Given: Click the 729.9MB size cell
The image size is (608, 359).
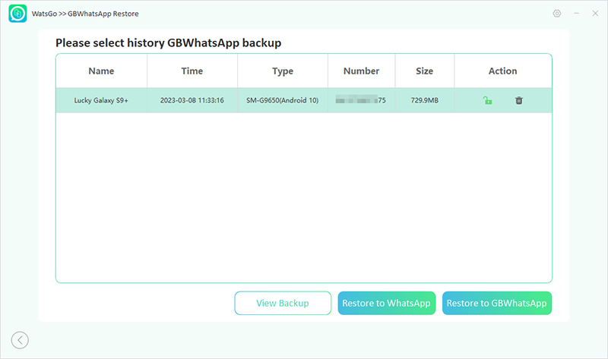Looking at the screenshot, I should pyautogui.click(x=425, y=100).
